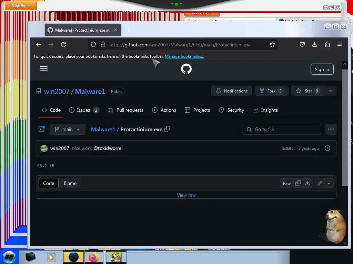353x264 pixels.
Task: Open the Nightly menu dropdown
Action: click(21, 5)
